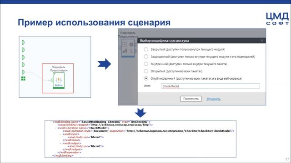Viewport: 291px width, 163px height.
Task: Pick the Внутренний radio option
Action: pos(146,64)
